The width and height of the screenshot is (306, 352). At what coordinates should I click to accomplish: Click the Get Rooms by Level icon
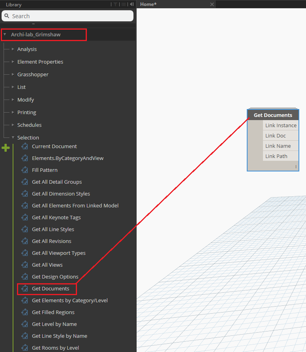click(x=24, y=348)
